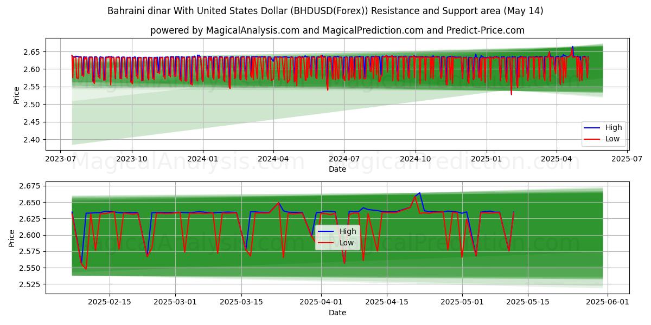651x325 pixels.
Task: Click bottom chart x-axis label 2025-05-15
Action: point(528,302)
